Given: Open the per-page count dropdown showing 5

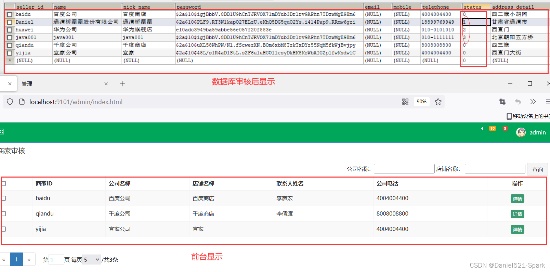Looking at the screenshot, I should (92, 260).
